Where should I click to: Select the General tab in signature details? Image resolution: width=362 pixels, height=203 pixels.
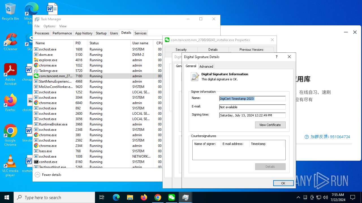pos(191,66)
